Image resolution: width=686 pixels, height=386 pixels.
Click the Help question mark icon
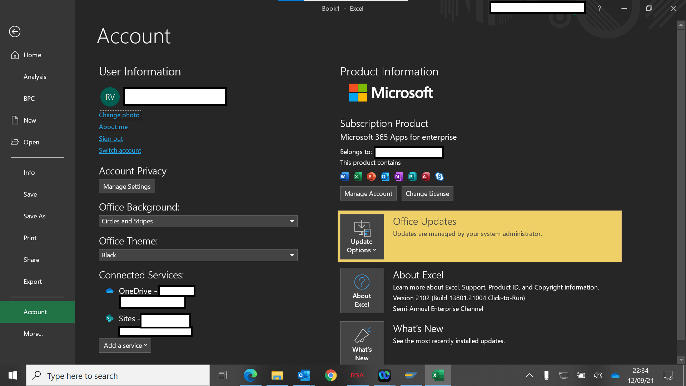(x=599, y=8)
